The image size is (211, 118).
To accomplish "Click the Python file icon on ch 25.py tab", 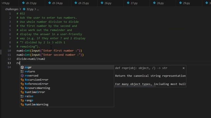I will [x=76, y=3].
